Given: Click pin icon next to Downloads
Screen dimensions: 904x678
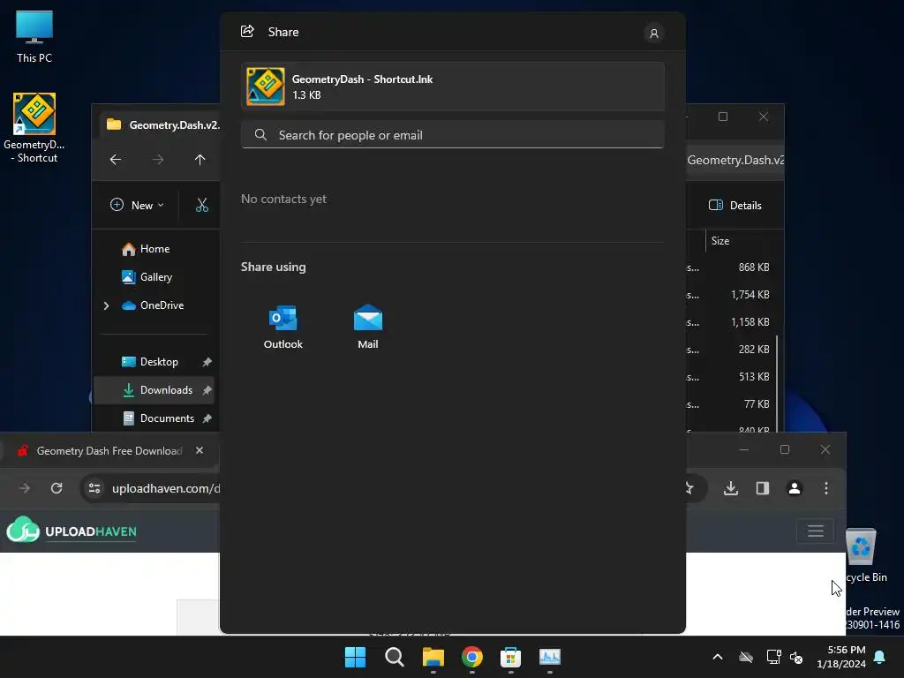Looking at the screenshot, I should [207, 390].
